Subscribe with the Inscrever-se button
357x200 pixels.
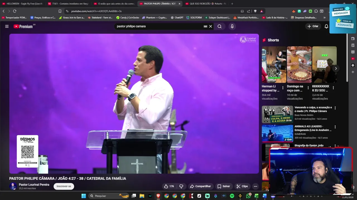pos(64,186)
